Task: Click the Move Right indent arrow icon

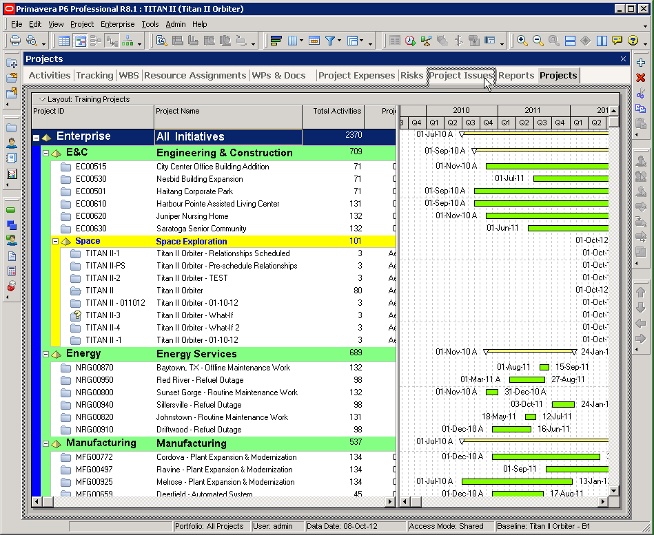Action: [641, 338]
